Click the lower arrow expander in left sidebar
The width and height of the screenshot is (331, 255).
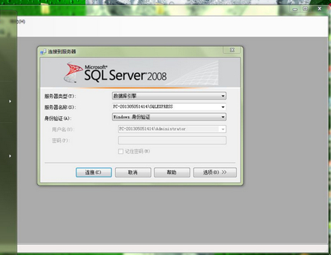point(10,156)
